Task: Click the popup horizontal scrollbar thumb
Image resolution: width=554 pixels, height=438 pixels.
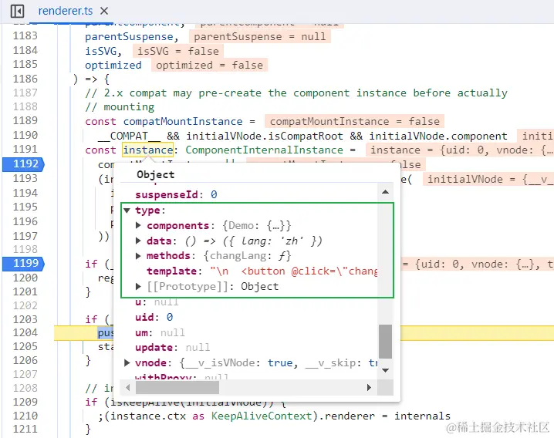Action: pyautogui.click(x=177, y=387)
